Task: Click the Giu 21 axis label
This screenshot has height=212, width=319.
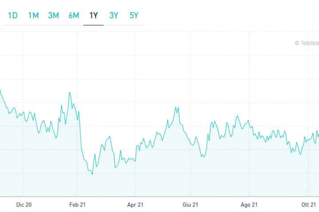Action: (x=190, y=204)
